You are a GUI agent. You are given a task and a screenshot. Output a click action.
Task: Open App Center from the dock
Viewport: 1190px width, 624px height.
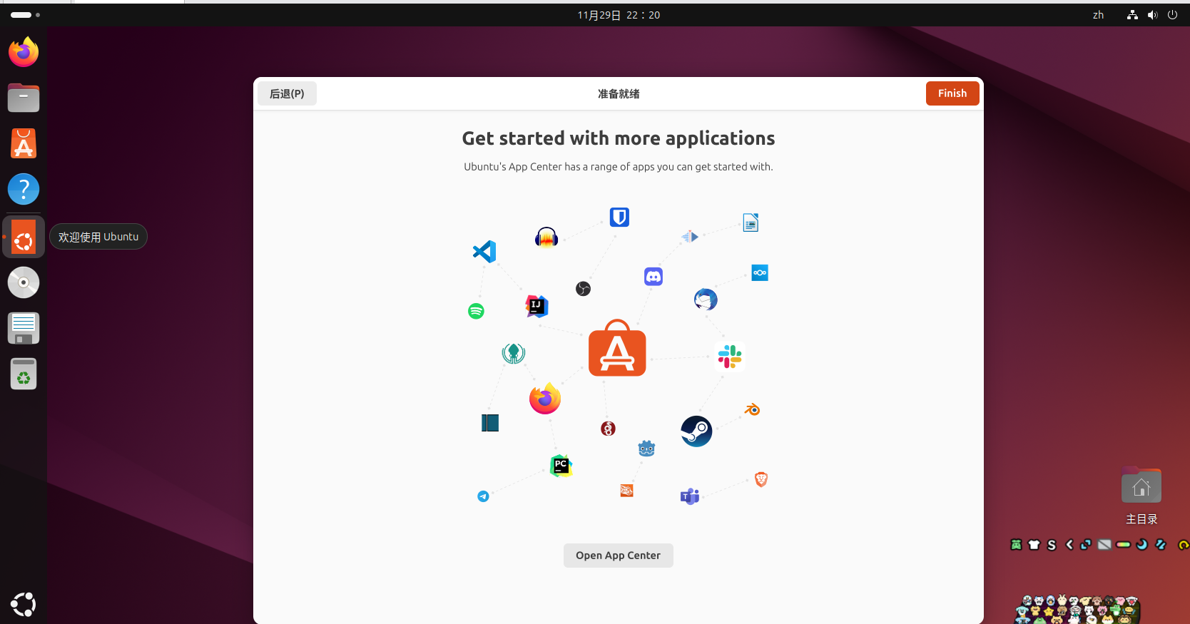tap(24, 143)
